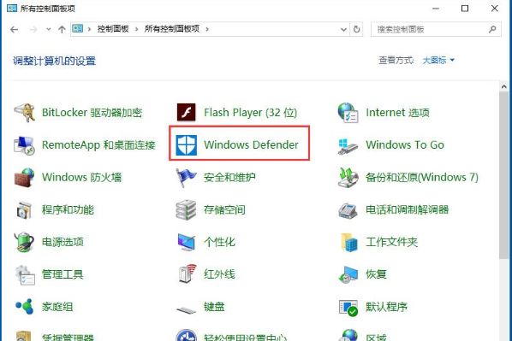Select the 所有控制面板项 breadcrumb item

point(172,29)
